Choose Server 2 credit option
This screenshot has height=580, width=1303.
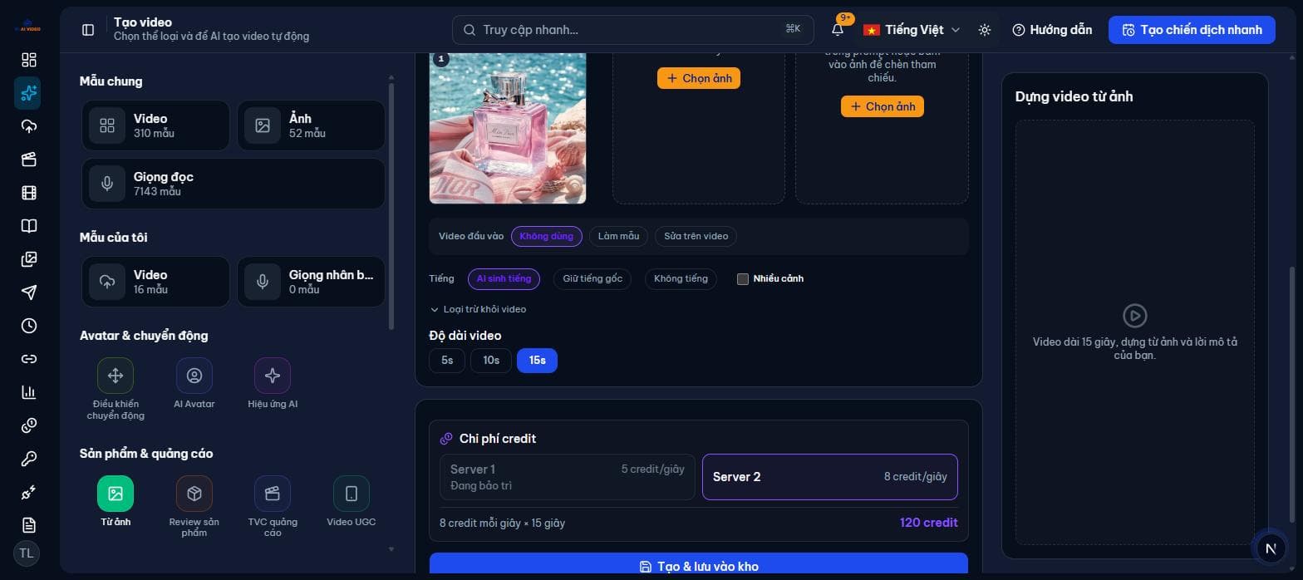[830, 477]
